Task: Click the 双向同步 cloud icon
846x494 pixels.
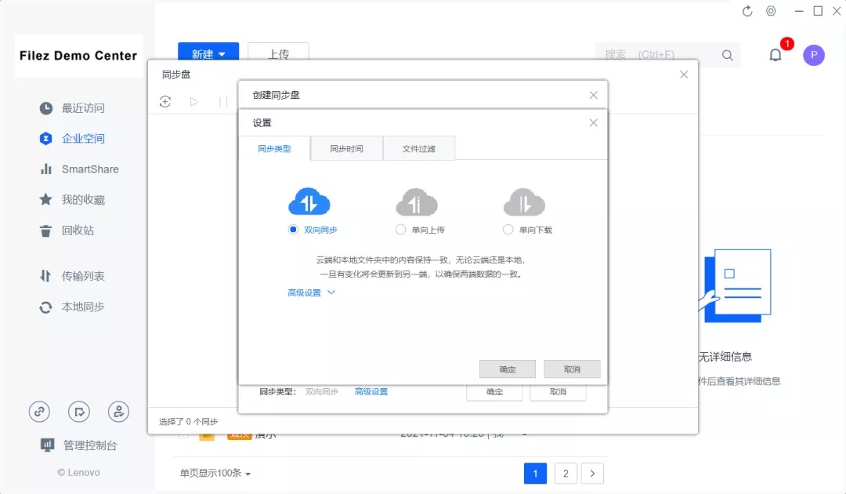Action: [x=309, y=202]
